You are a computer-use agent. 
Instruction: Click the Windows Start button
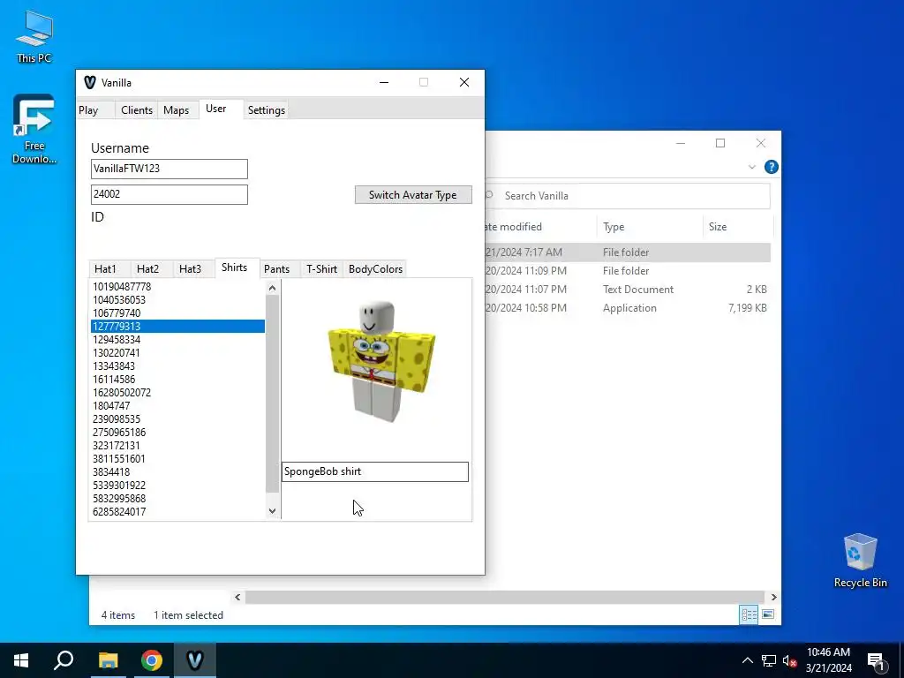click(21, 660)
